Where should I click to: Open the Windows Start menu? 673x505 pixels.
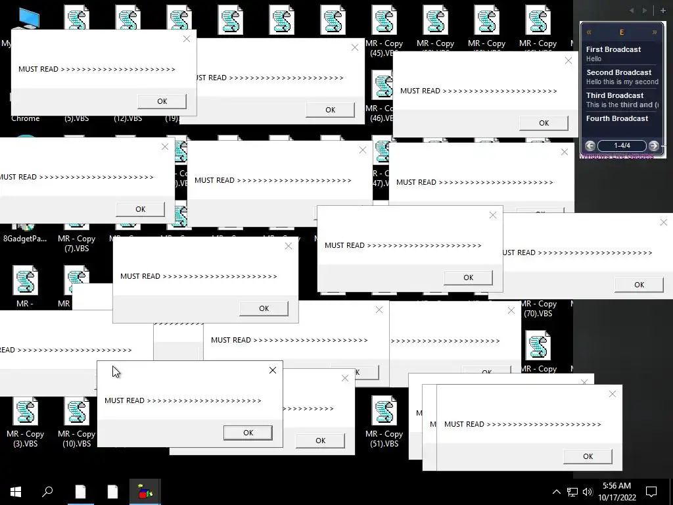coord(16,492)
